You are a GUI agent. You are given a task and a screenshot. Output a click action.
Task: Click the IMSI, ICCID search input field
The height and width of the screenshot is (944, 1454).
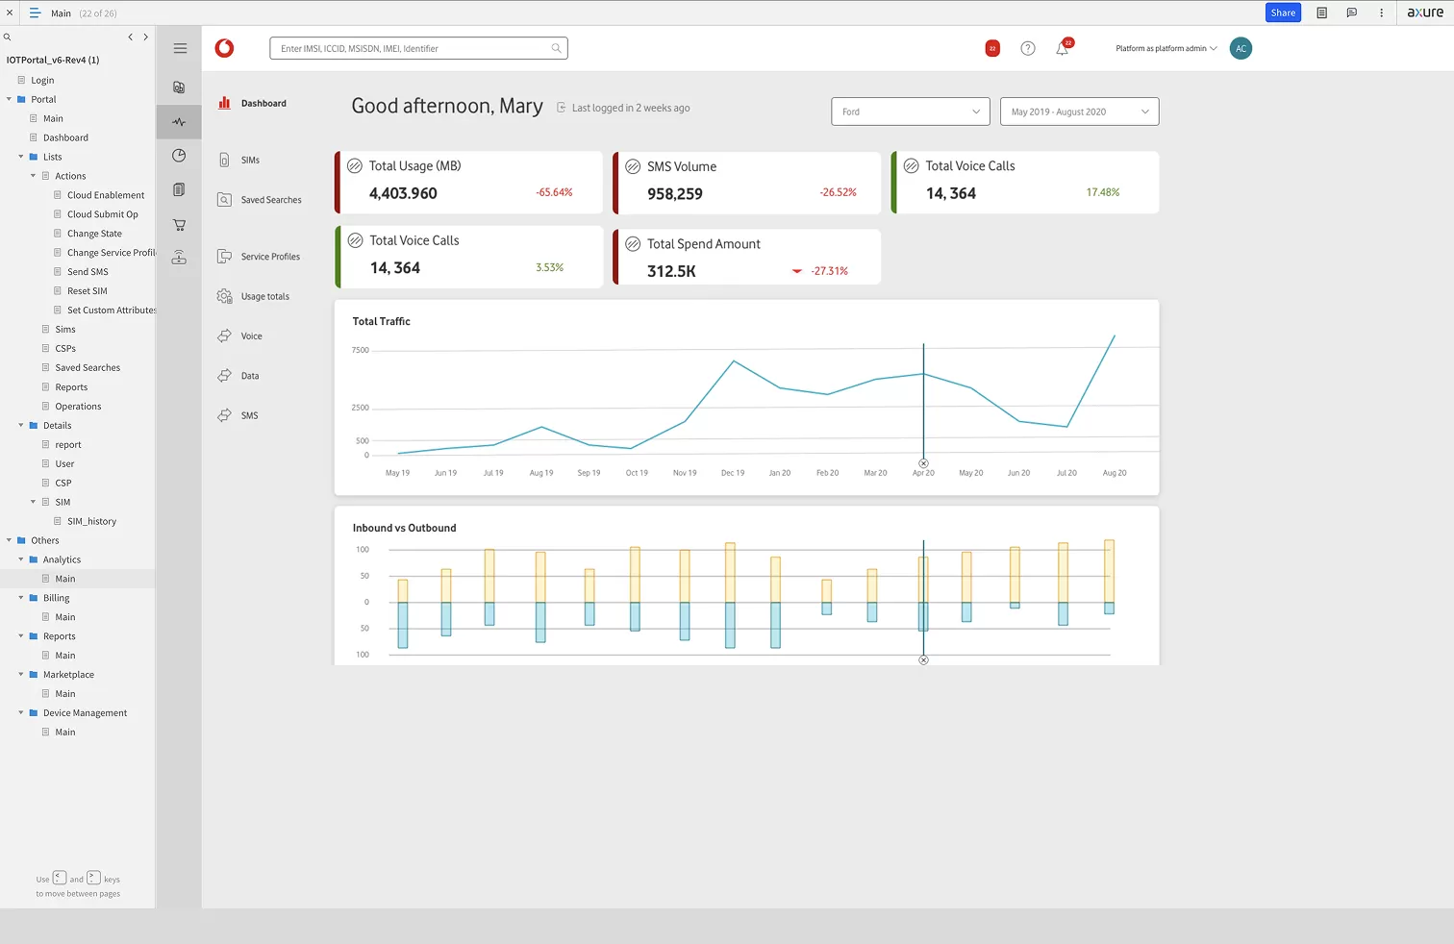[414, 49]
